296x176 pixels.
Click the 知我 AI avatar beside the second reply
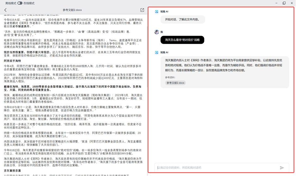(x=157, y=52)
